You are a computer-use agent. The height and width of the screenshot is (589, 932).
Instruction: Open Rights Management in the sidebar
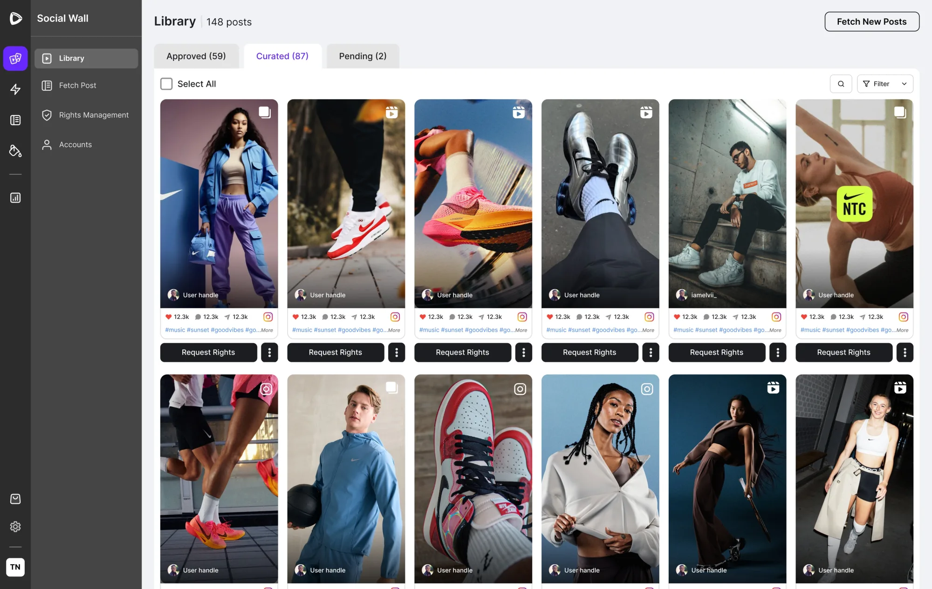(x=86, y=115)
